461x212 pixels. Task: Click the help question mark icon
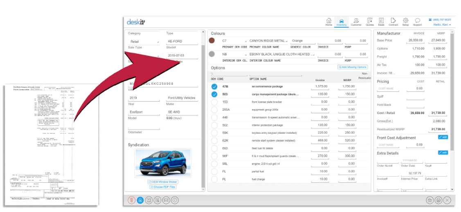coord(149,200)
